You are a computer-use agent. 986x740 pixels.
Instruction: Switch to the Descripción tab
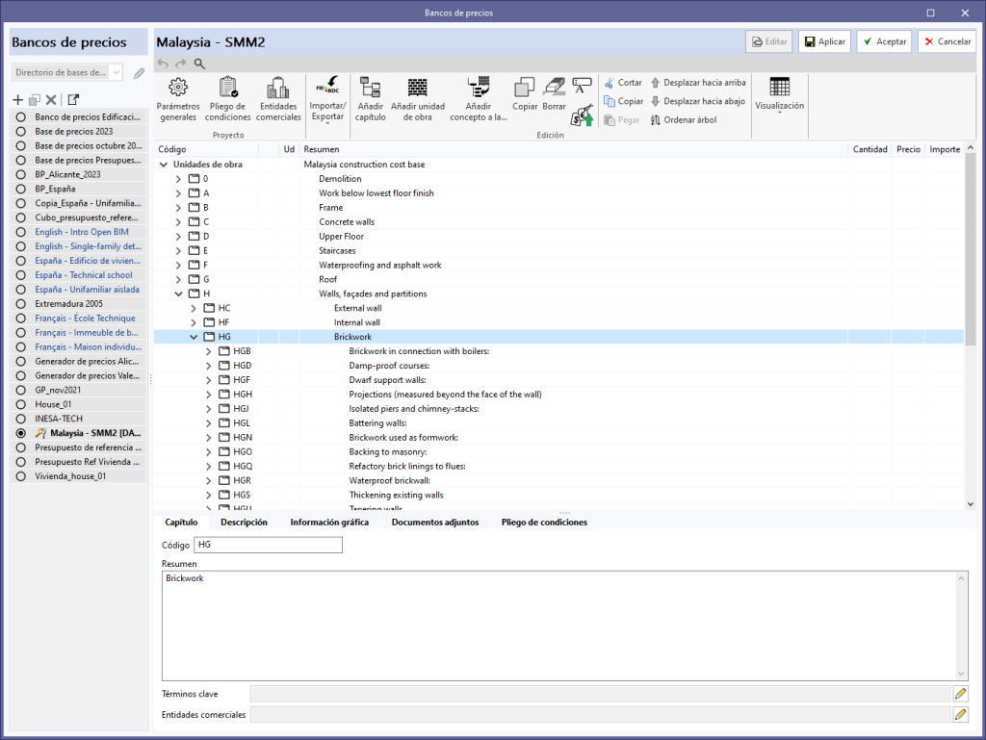point(244,523)
